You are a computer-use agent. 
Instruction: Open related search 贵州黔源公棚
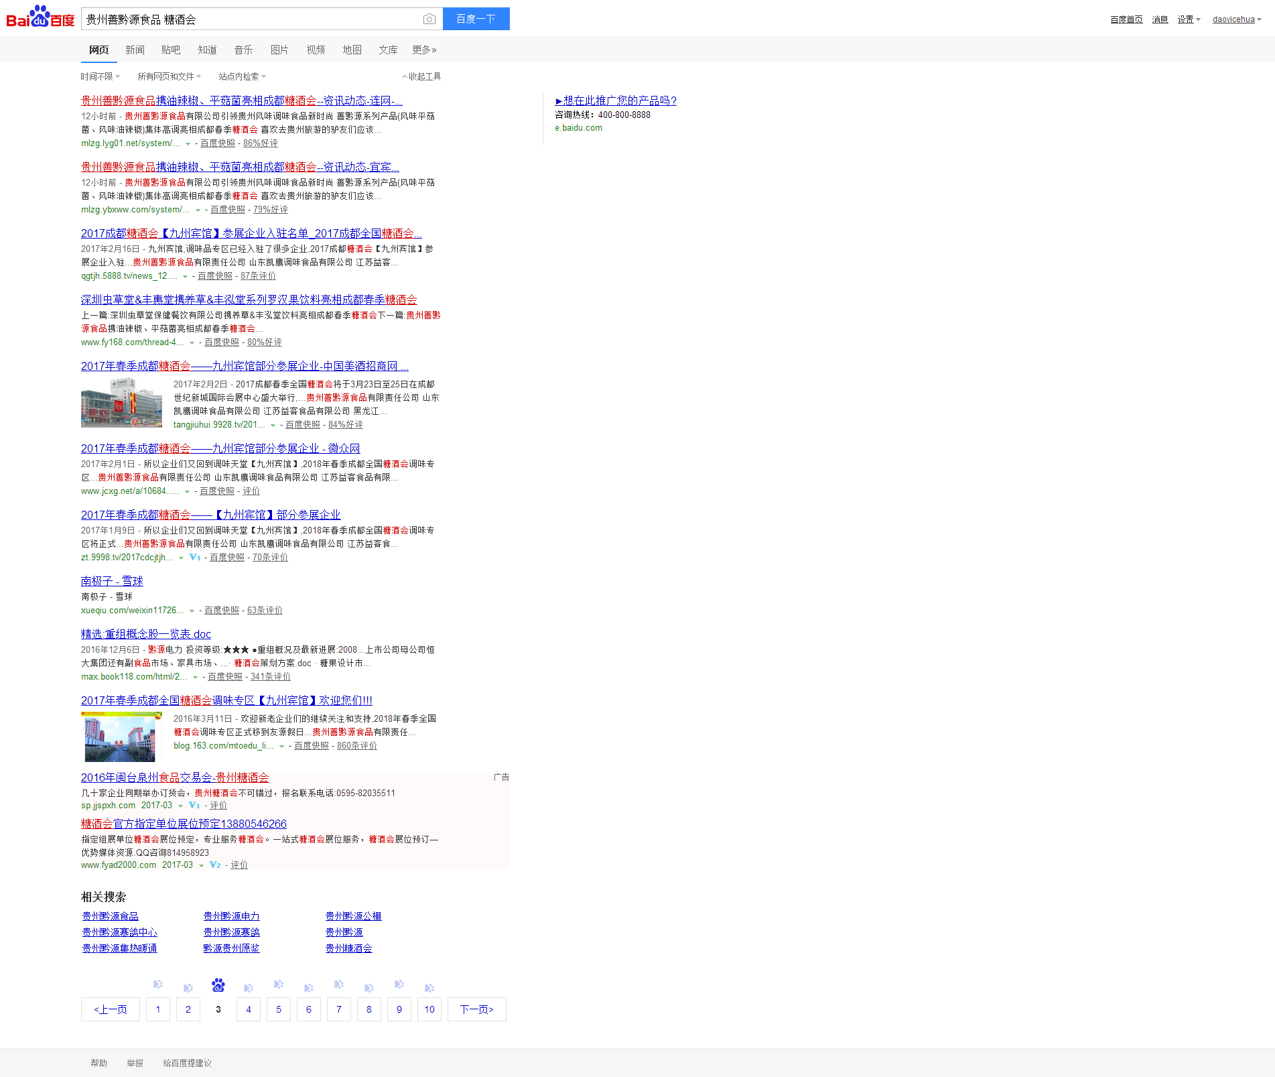[354, 916]
